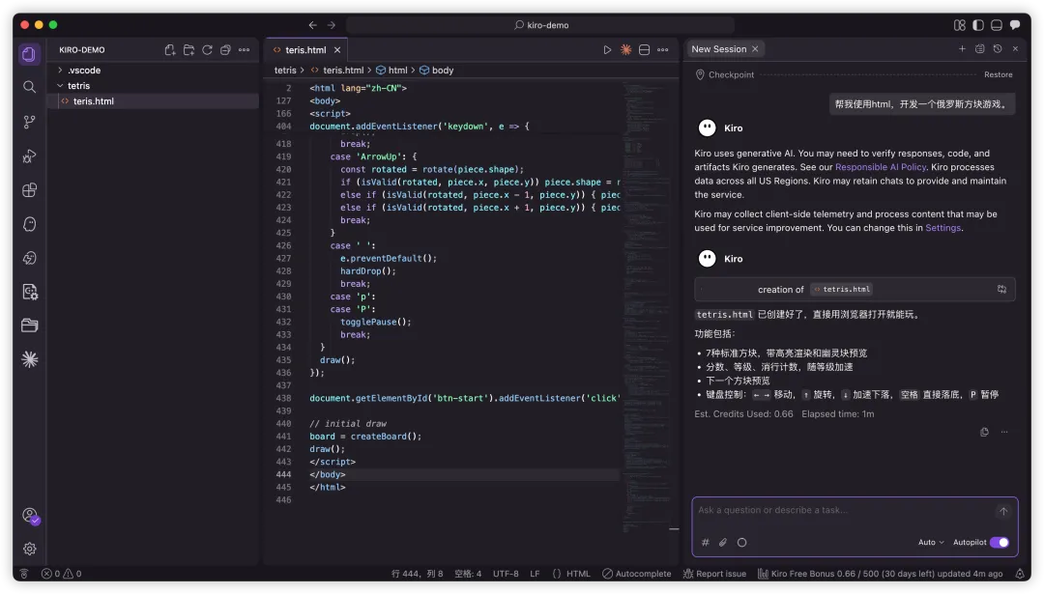Image resolution: width=1044 pixels, height=594 pixels.
Task: Send the chat message arrow
Action: pos(1003,511)
